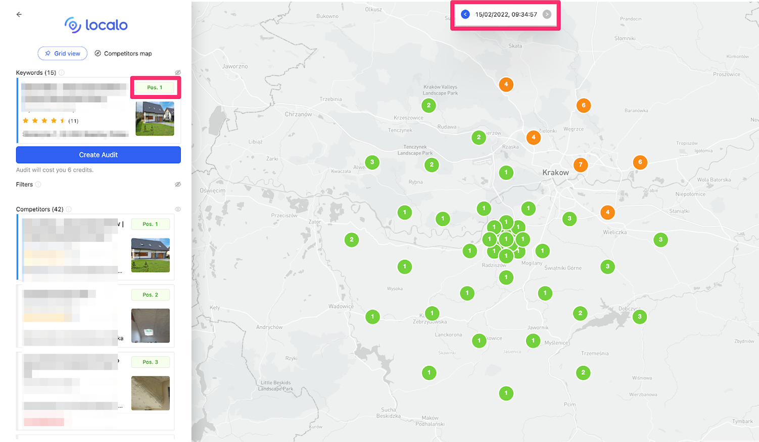Click green marker 3 near Dobczyce

coord(640,317)
